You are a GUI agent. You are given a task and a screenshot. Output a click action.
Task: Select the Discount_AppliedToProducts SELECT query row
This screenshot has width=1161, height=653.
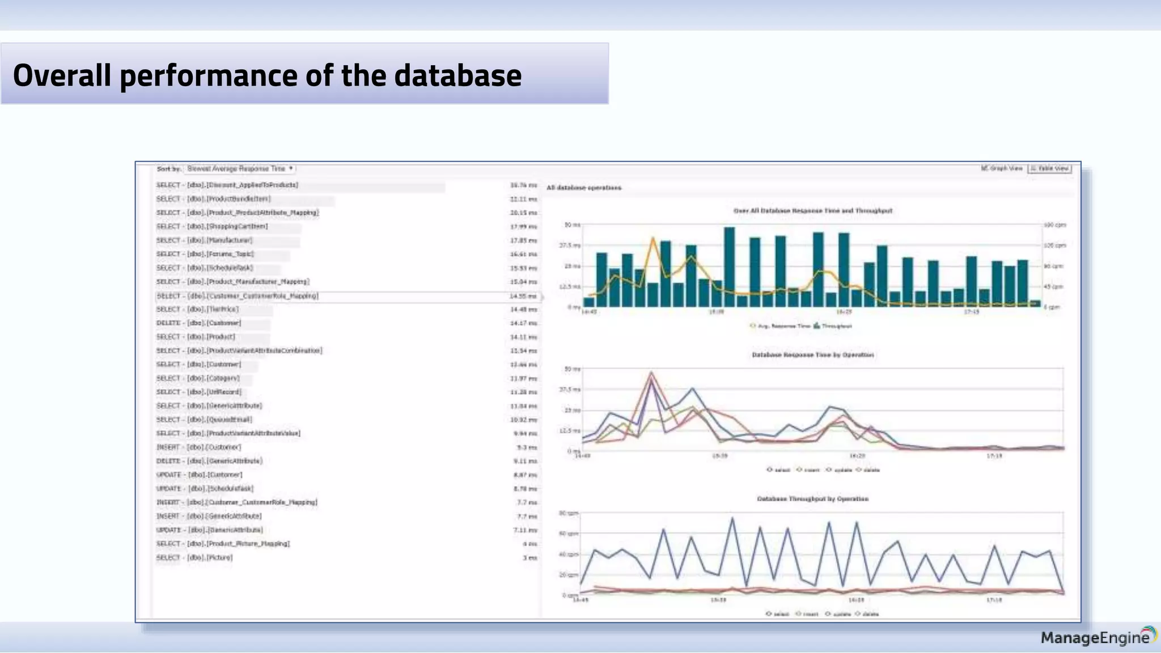346,185
